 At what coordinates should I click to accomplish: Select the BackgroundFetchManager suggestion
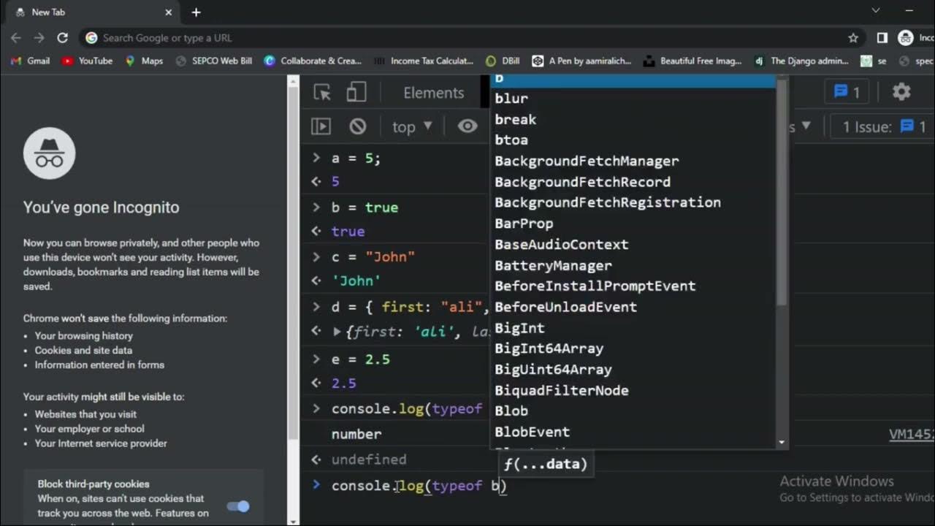633,161
